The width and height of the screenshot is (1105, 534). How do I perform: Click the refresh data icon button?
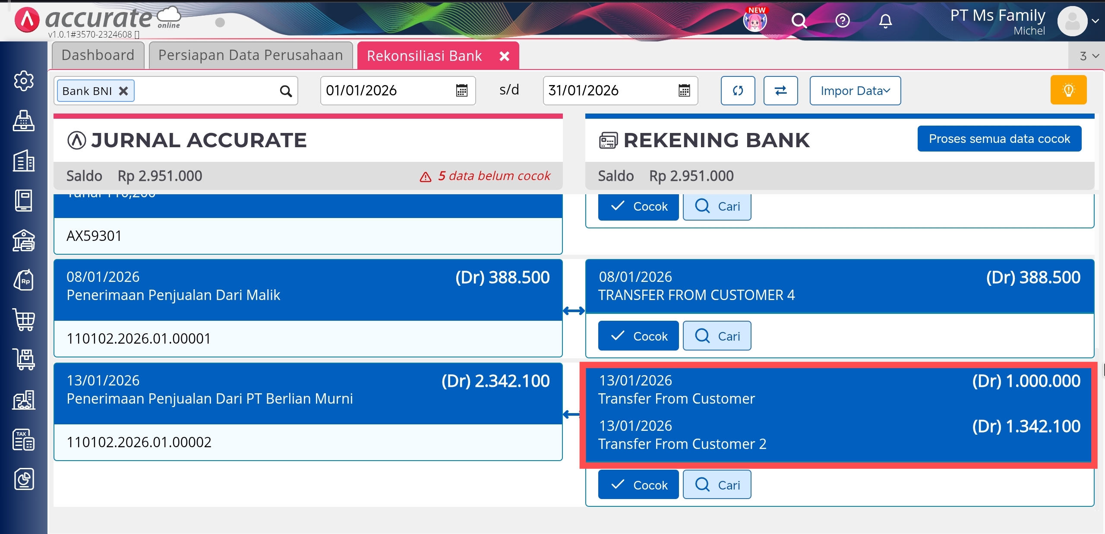738,91
